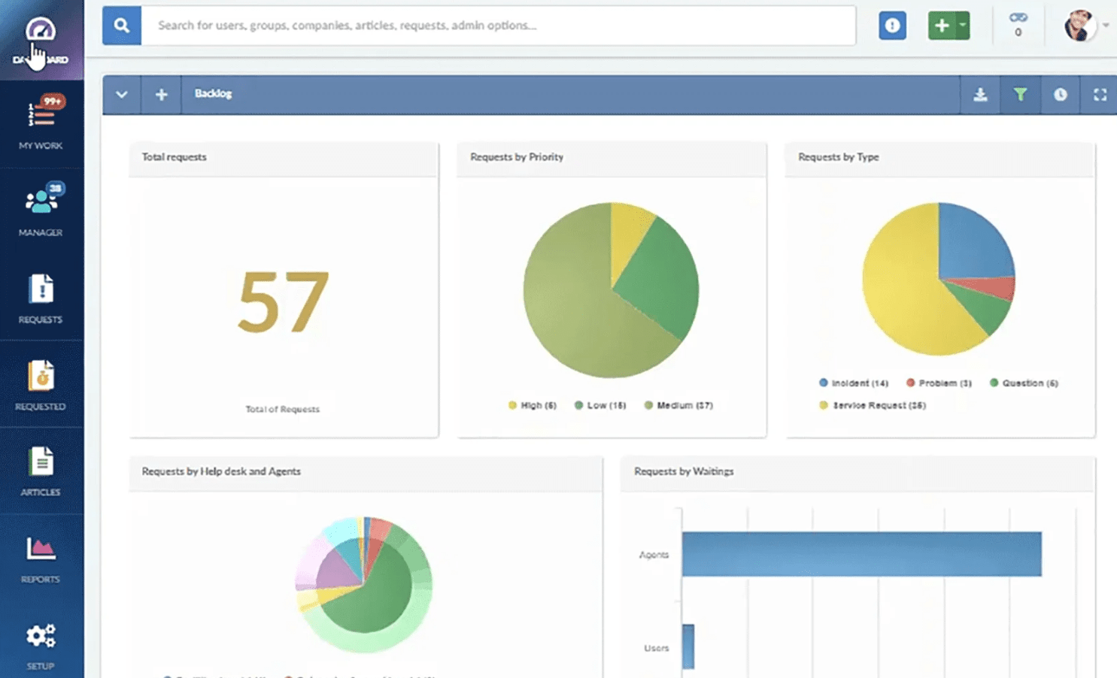Open the green plus creation dropdown arrow
The height and width of the screenshot is (678, 1117).
[961, 25]
